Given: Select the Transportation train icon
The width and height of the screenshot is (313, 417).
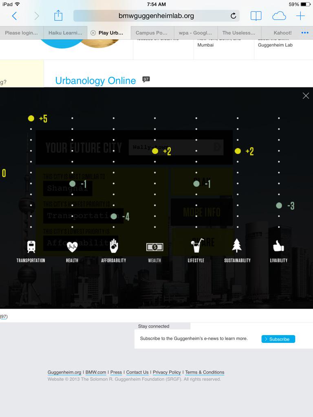Looking at the screenshot, I should pos(31,246).
